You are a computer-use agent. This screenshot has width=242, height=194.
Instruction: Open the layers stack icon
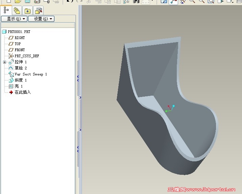point(239,1)
